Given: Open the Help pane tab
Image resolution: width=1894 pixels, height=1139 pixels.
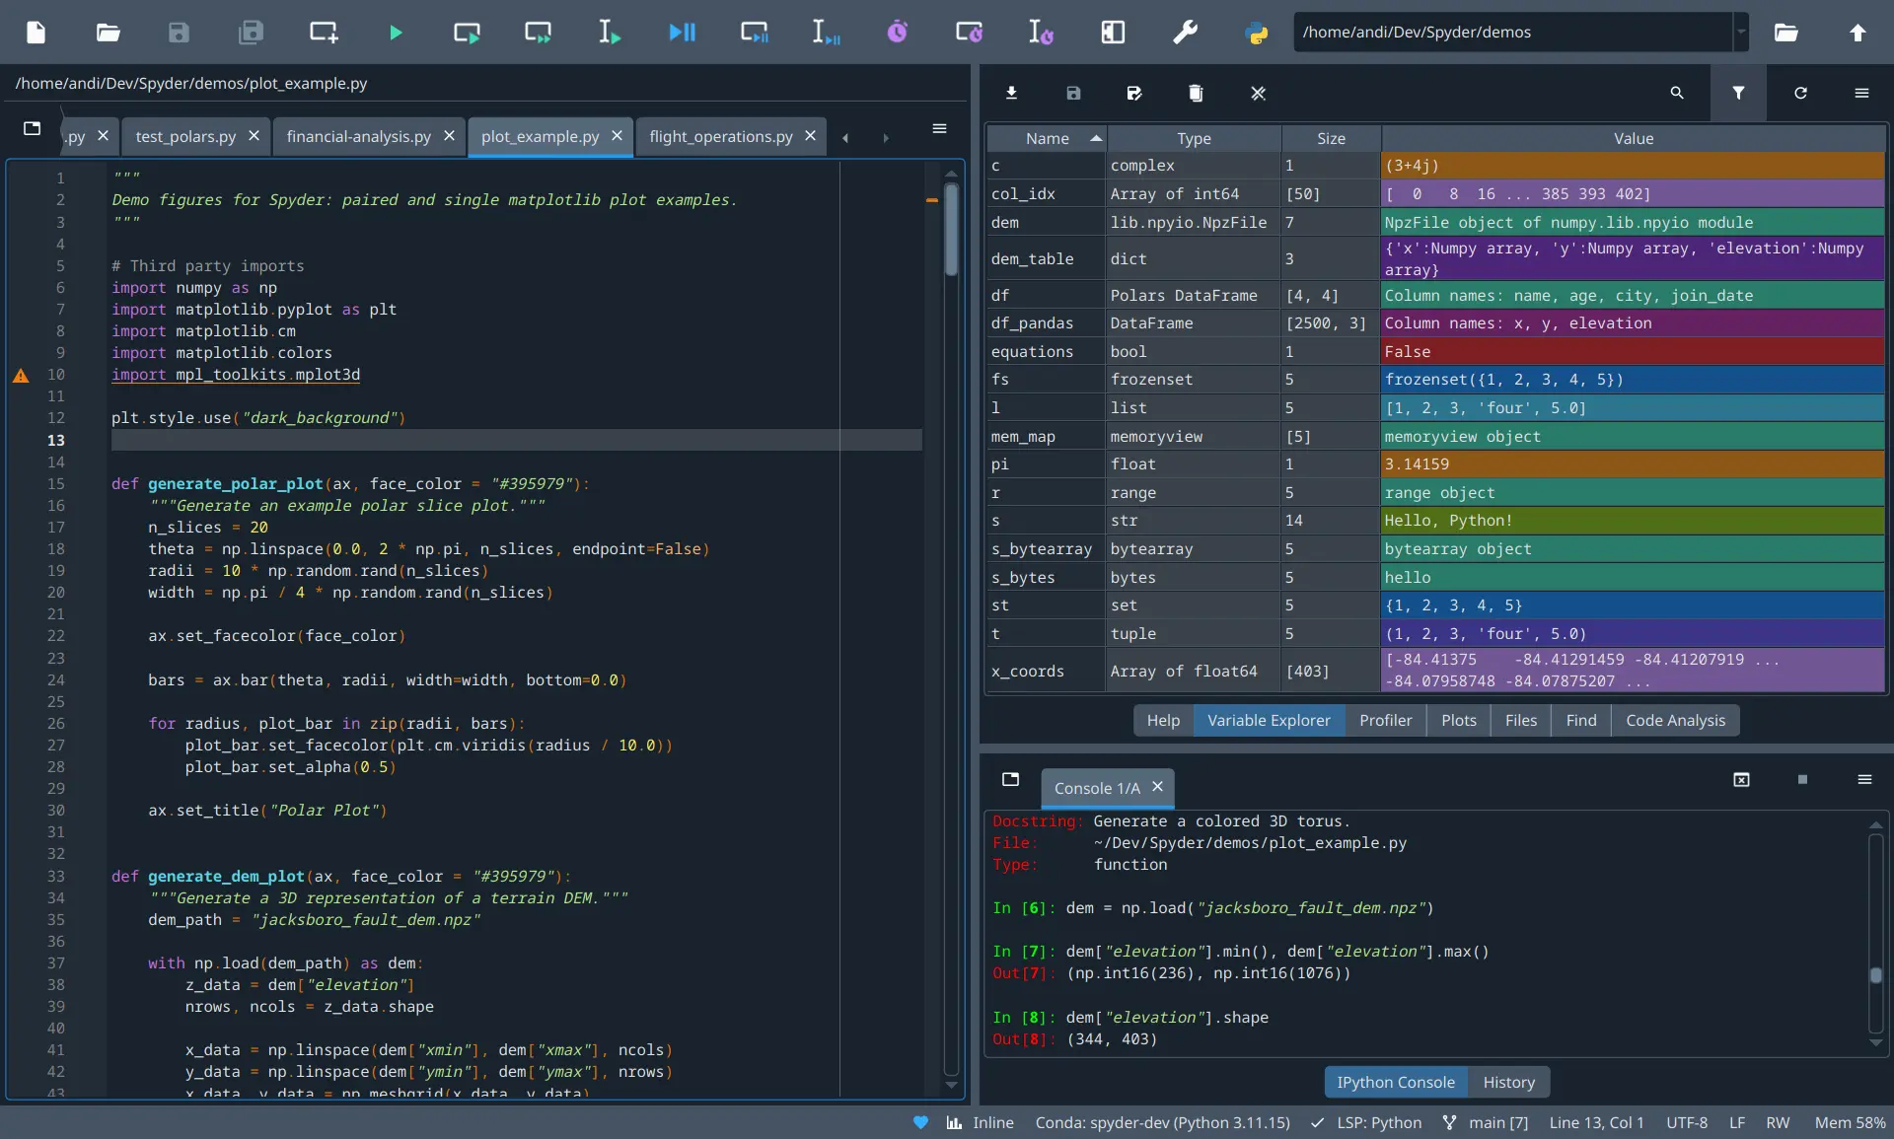Looking at the screenshot, I should point(1163,721).
